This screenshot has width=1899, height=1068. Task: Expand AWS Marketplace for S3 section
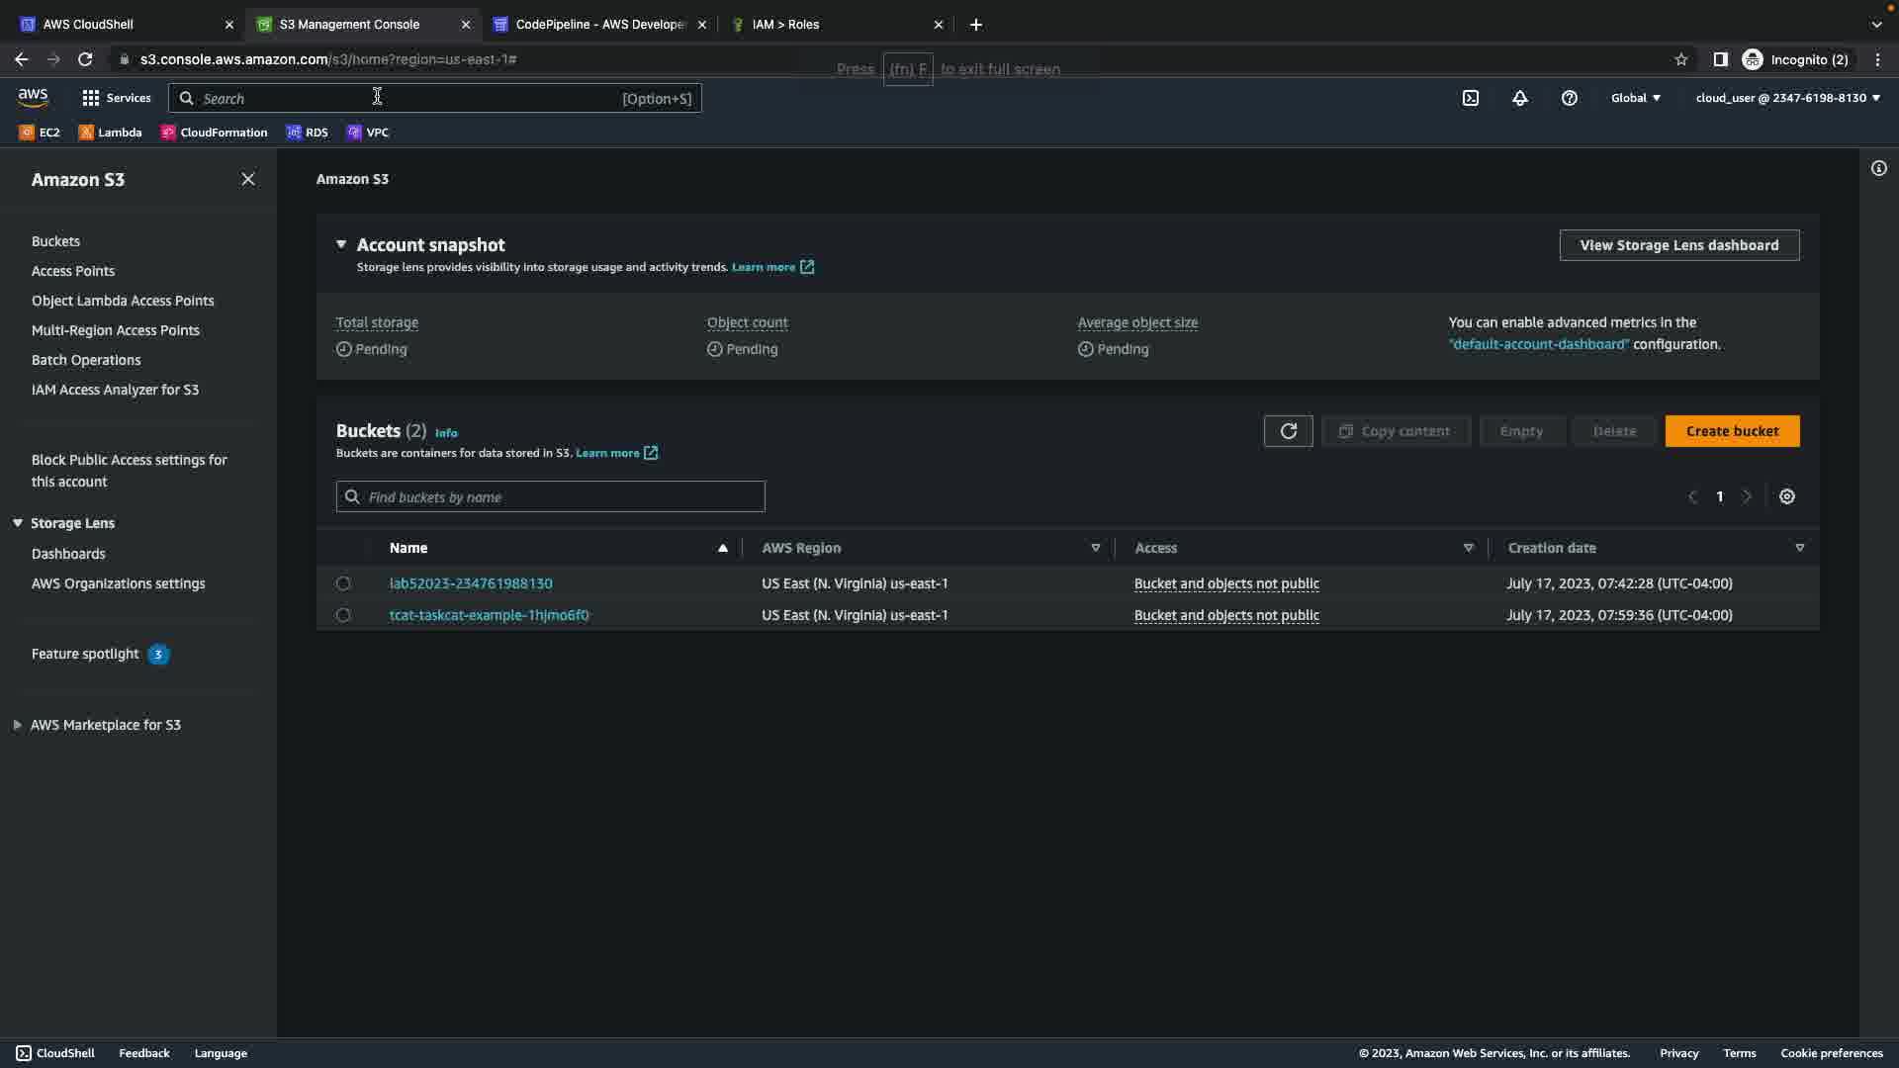18,725
